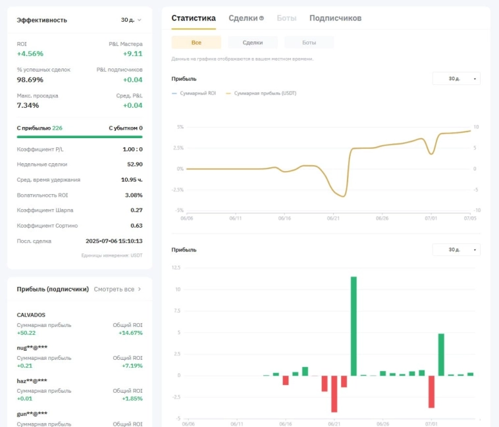Screen dimensions: 499x427
Task: Click the blue Суммарный ROI legend marker
Action: pos(174,93)
